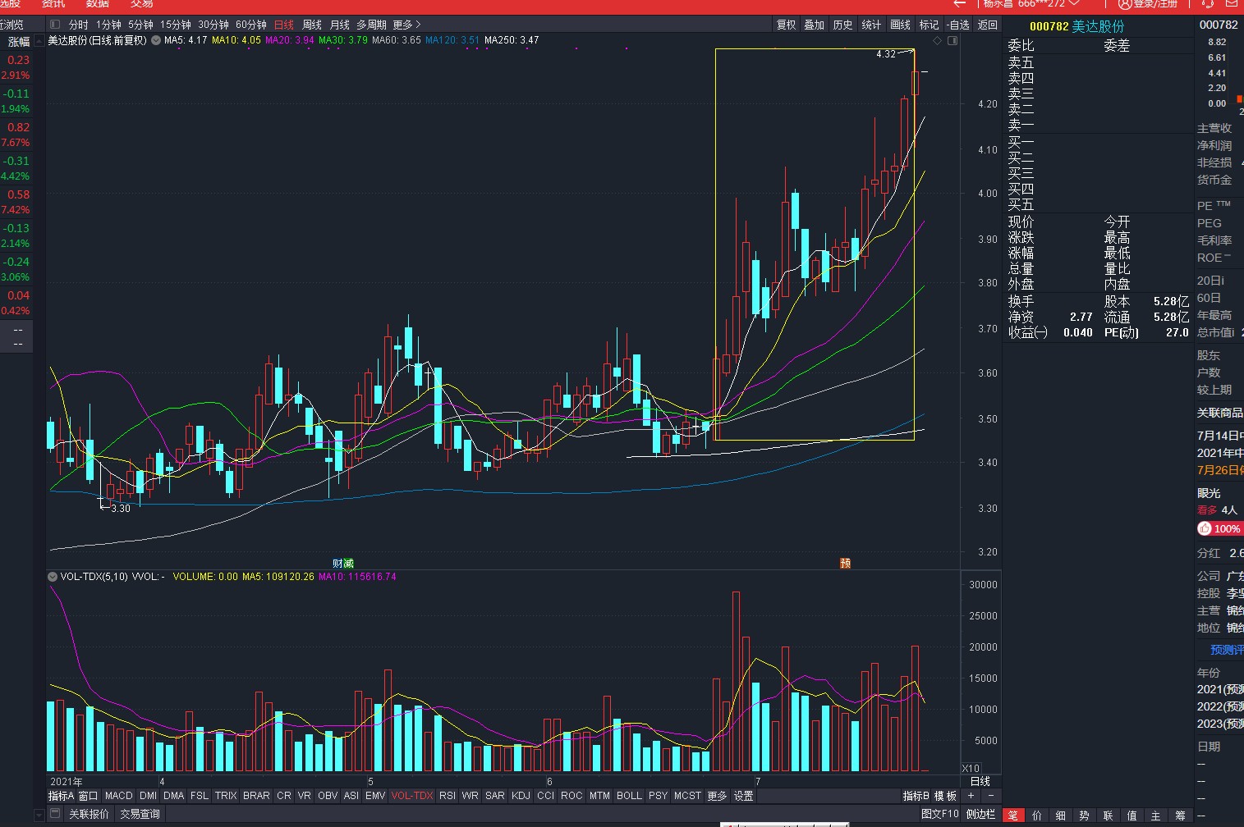The image size is (1244, 827).
Task: Select the 势 tab at bottom right
Action: coord(1084,816)
